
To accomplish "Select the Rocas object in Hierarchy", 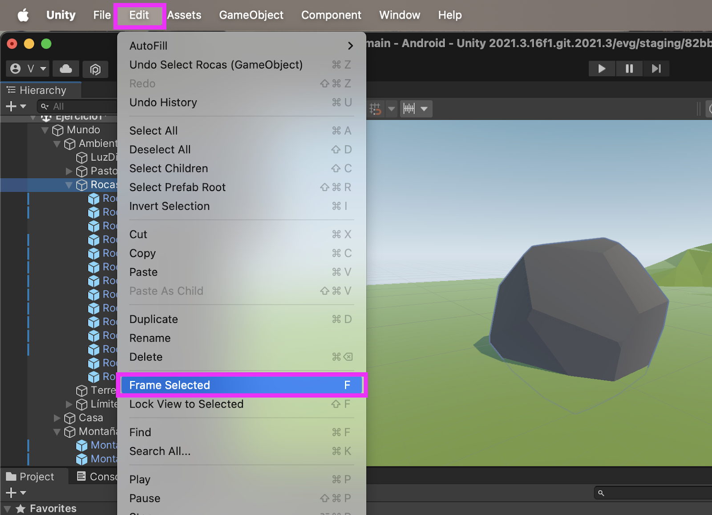I will tap(104, 184).
